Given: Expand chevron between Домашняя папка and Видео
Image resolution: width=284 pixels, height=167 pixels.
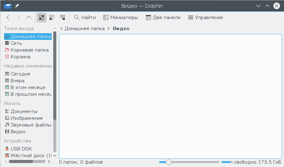Looking at the screenshot, I should tap(109, 29).
